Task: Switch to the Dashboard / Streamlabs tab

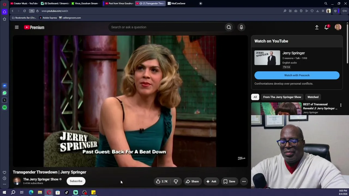Action: coord(55,4)
